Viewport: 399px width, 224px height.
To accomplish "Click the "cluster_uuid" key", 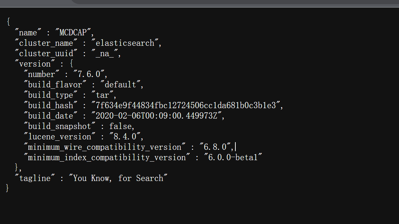I will tap(46, 53).
